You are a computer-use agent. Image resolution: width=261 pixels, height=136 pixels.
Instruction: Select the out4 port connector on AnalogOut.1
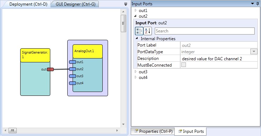[73, 83]
